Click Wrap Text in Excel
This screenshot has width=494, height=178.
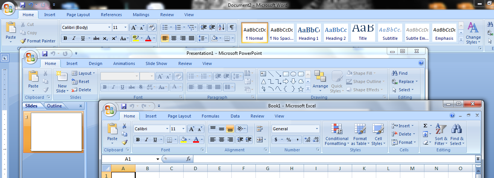[x=260, y=129]
